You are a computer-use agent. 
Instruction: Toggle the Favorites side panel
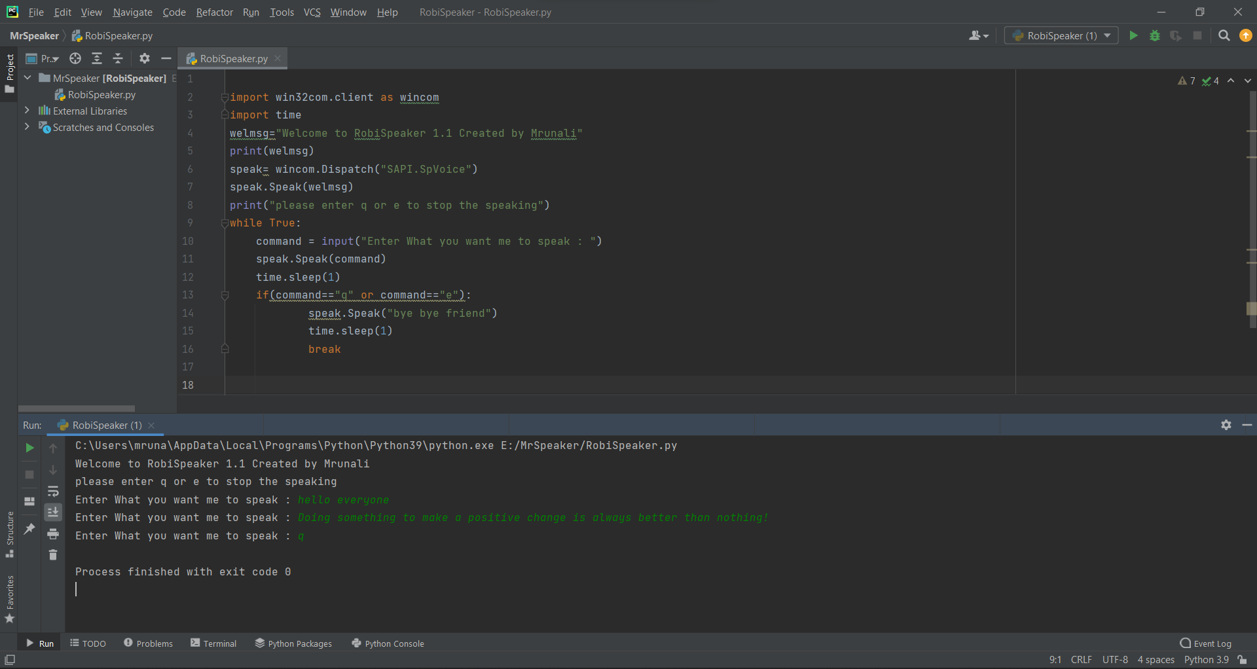(x=9, y=599)
